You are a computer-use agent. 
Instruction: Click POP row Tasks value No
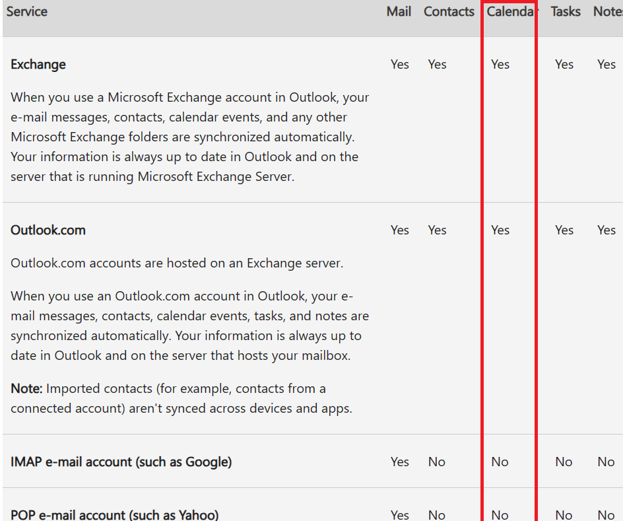tap(564, 515)
